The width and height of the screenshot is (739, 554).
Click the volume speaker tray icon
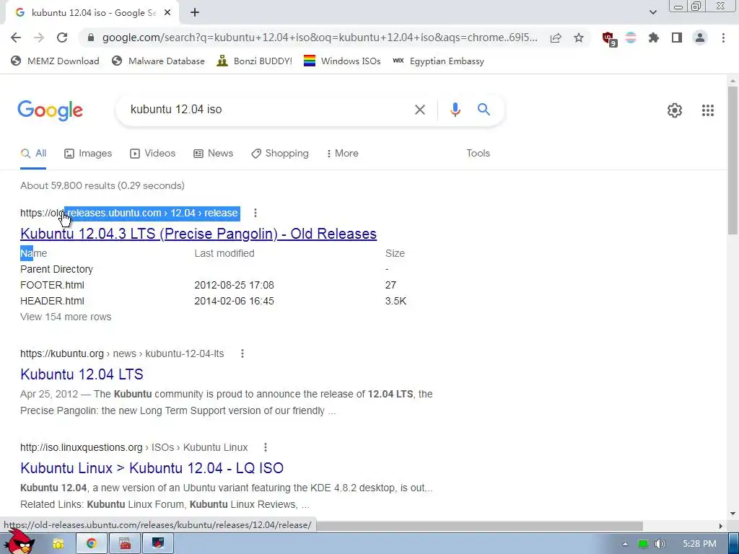660,544
